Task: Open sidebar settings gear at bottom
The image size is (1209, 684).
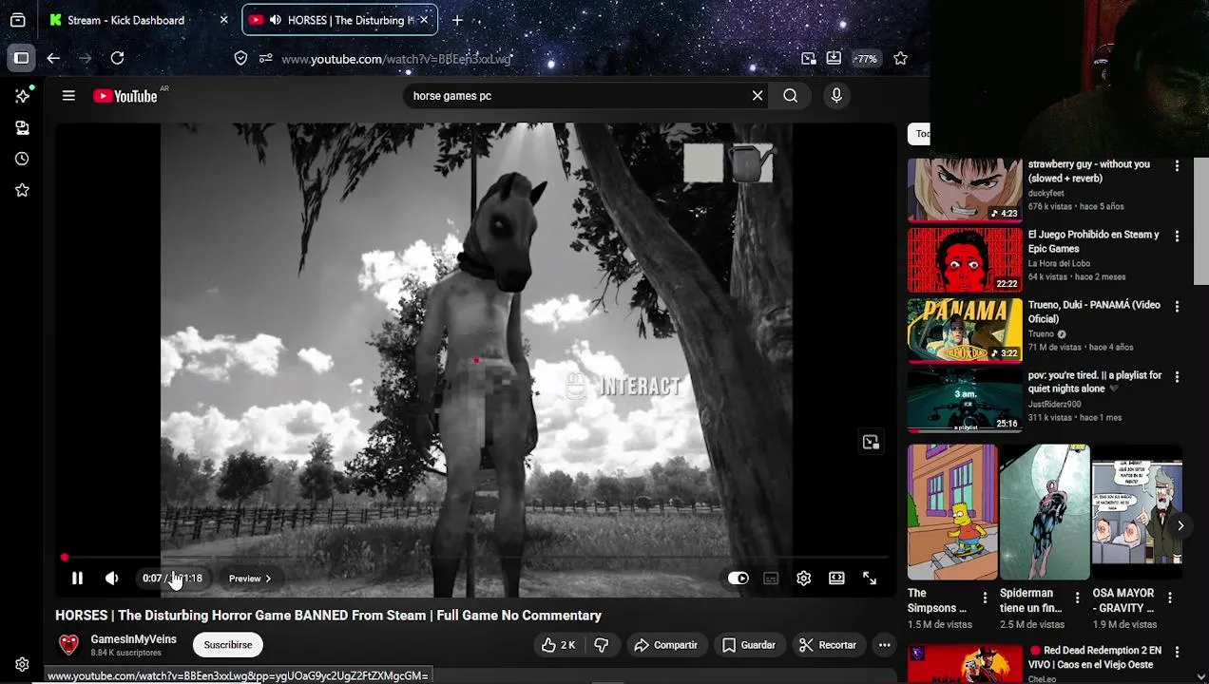Action: (x=22, y=664)
